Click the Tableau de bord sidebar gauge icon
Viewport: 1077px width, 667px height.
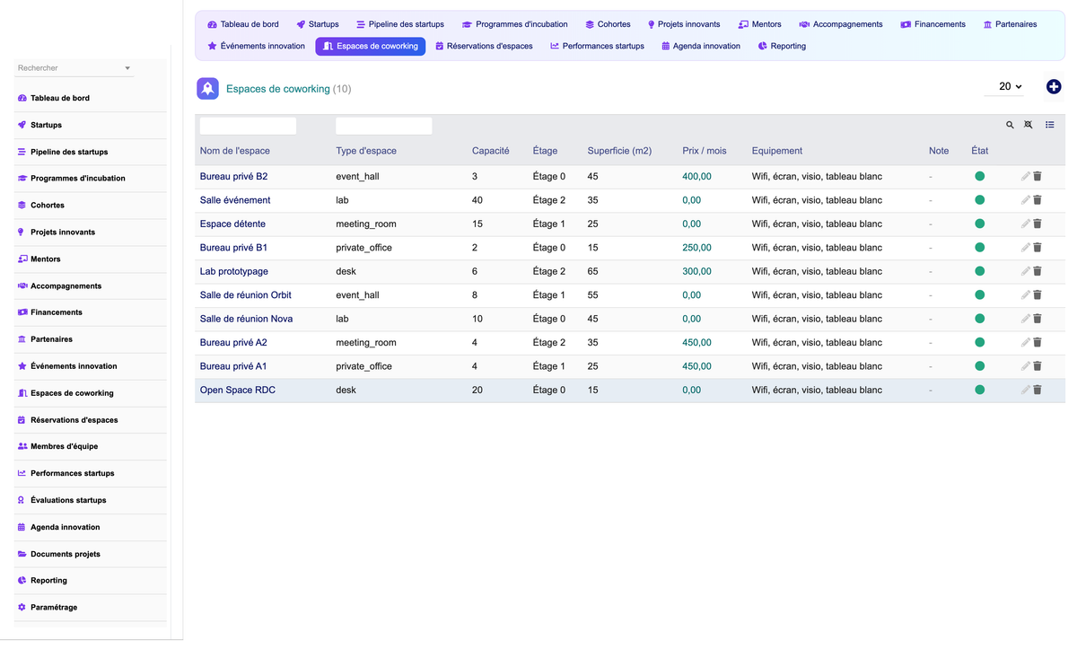coord(22,98)
